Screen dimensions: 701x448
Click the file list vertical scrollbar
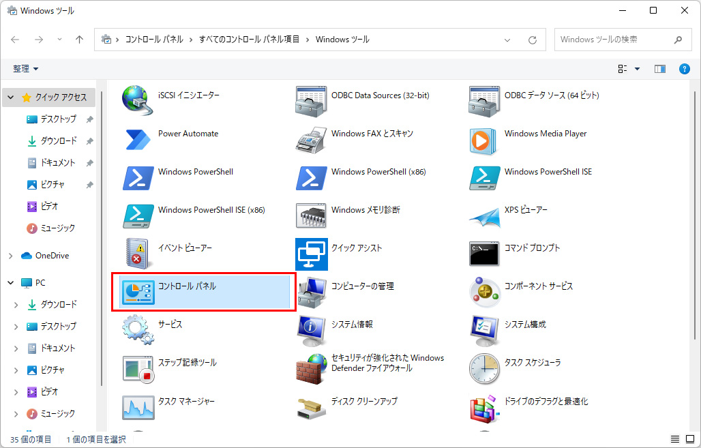pyautogui.click(x=694, y=215)
